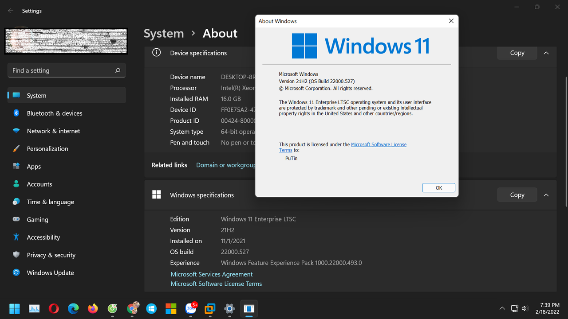Collapse the Windows specifications section
The height and width of the screenshot is (319, 568).
click(546, 195)
